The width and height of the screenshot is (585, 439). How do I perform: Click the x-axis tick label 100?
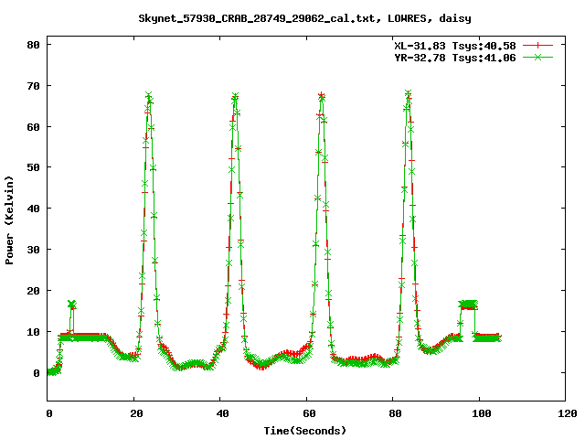pos(482,413)
